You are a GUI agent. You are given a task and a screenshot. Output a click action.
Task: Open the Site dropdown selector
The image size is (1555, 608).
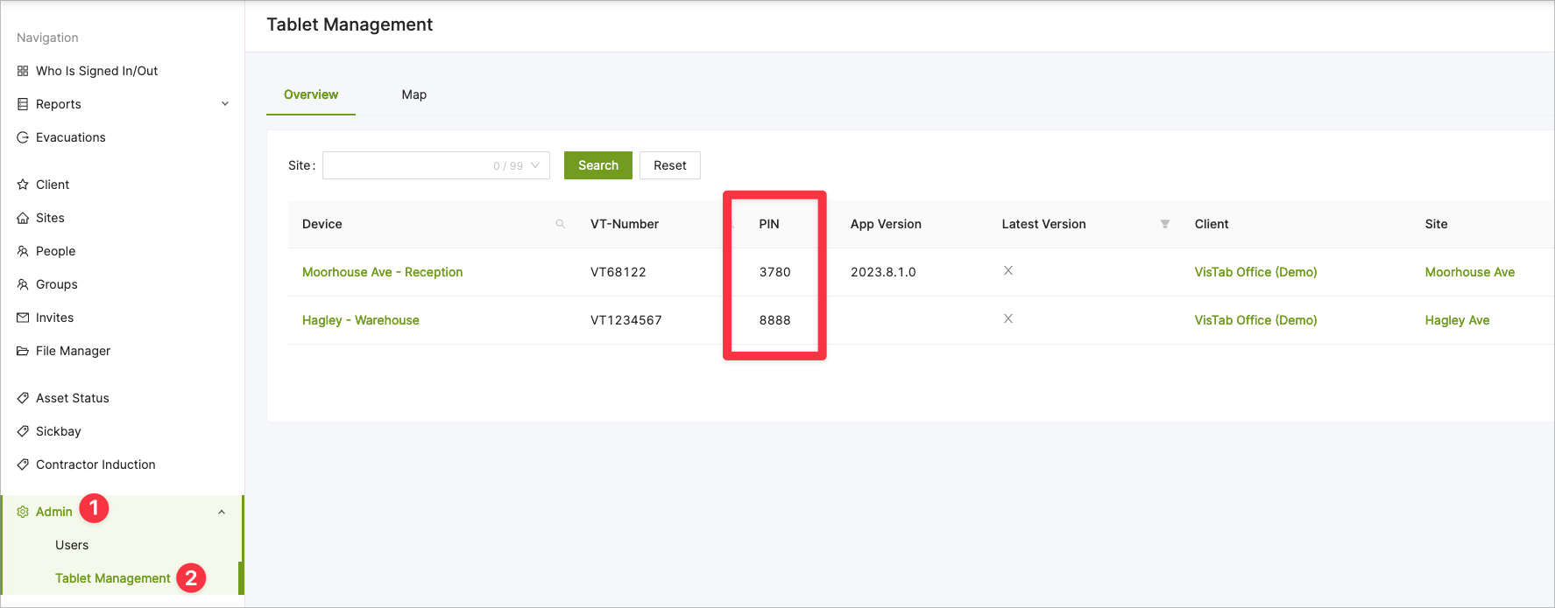pyautogui.click(x=435, y=165)
